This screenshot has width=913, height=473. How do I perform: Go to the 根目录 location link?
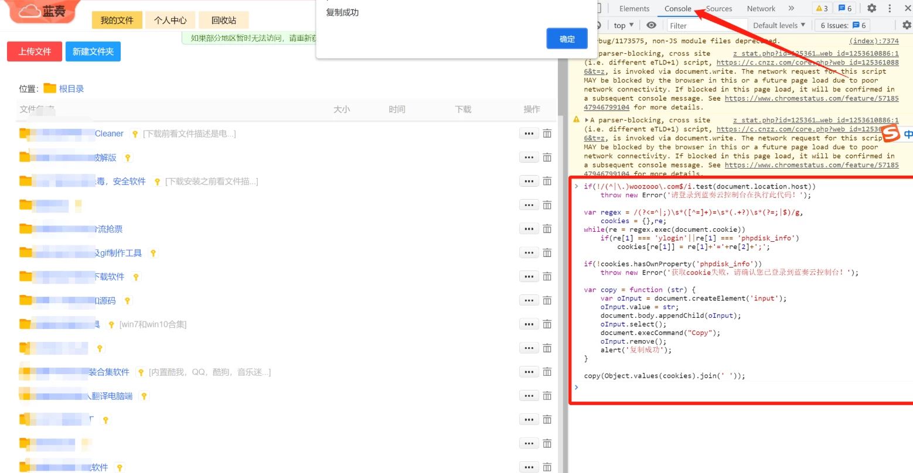[x=71, y=88]
